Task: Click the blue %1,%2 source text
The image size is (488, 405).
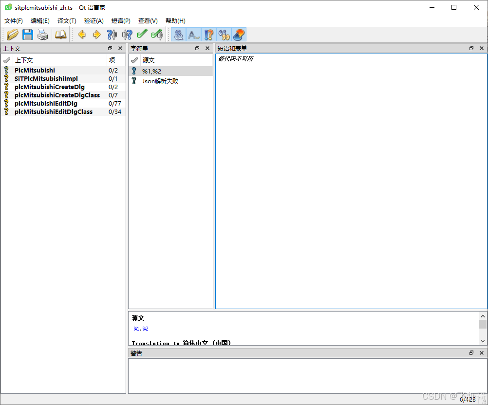Action: pos(141,329)
